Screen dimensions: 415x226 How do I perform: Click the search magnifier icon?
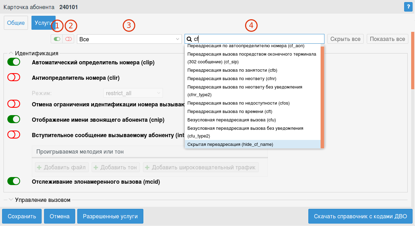click(189, 39)
